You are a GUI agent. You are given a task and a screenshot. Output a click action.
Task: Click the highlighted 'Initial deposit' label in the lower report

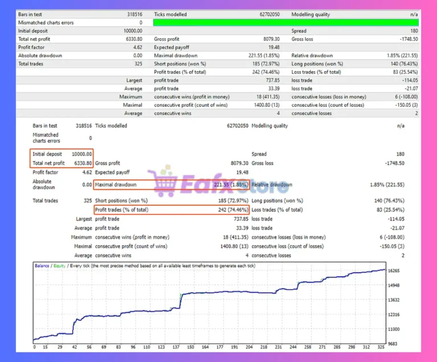[x=47, y=154]
